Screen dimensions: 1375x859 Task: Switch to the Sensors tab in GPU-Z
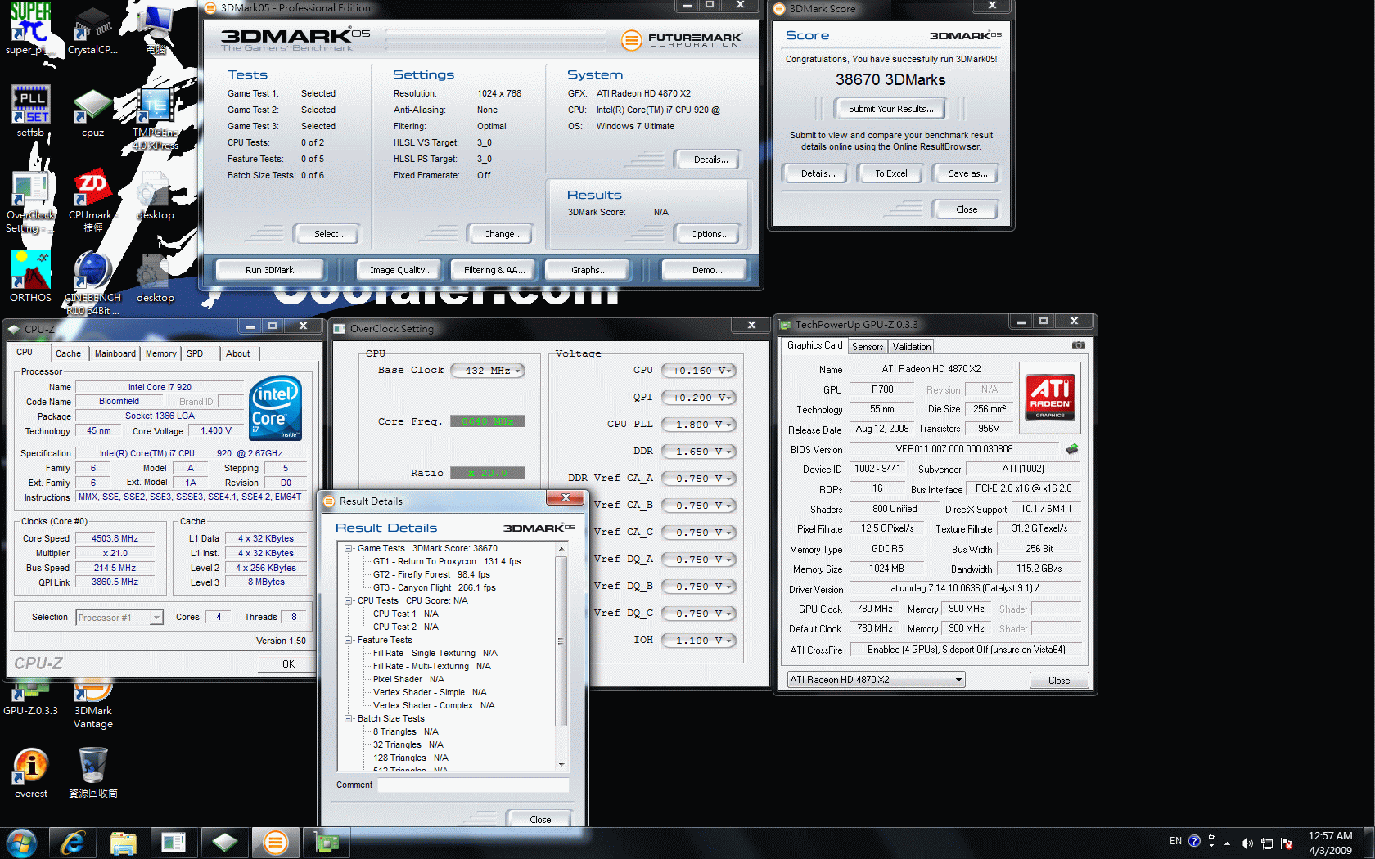tap(868, 347)
